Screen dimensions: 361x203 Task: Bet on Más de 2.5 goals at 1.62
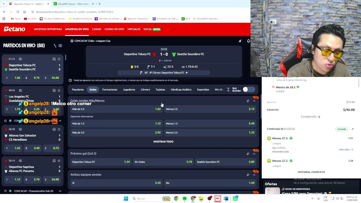point(116,109)
